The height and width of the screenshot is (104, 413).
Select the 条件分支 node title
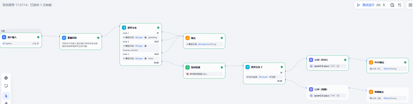click(132, 28)
